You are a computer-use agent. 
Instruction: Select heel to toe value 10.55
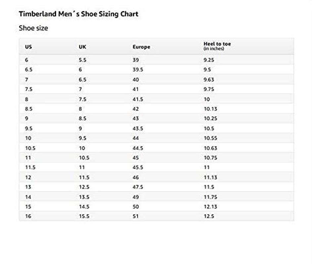point(210,138)
